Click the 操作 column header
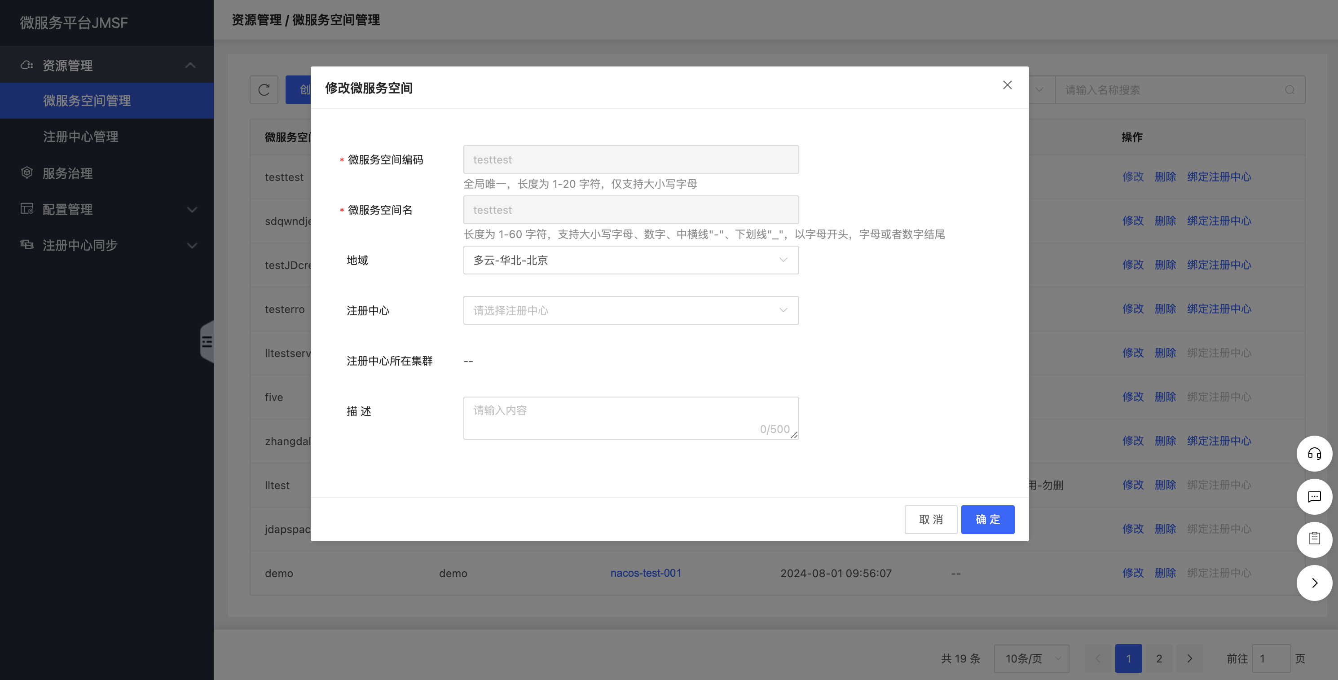 pyautogui.click(x=1132, y=137)
